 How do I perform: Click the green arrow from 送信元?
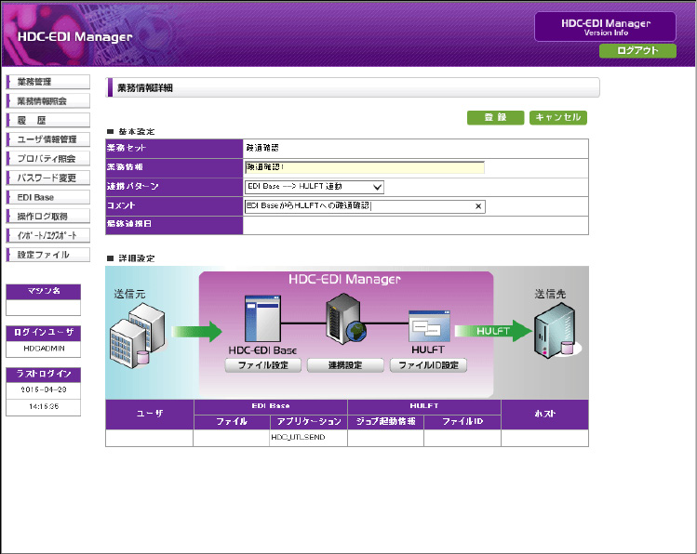[197, 330]
